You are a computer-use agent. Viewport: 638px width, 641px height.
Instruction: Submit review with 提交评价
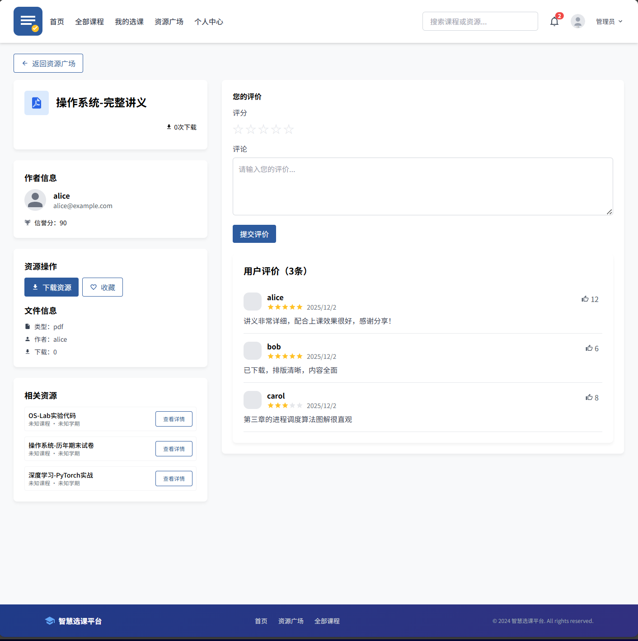pos(254,234)
